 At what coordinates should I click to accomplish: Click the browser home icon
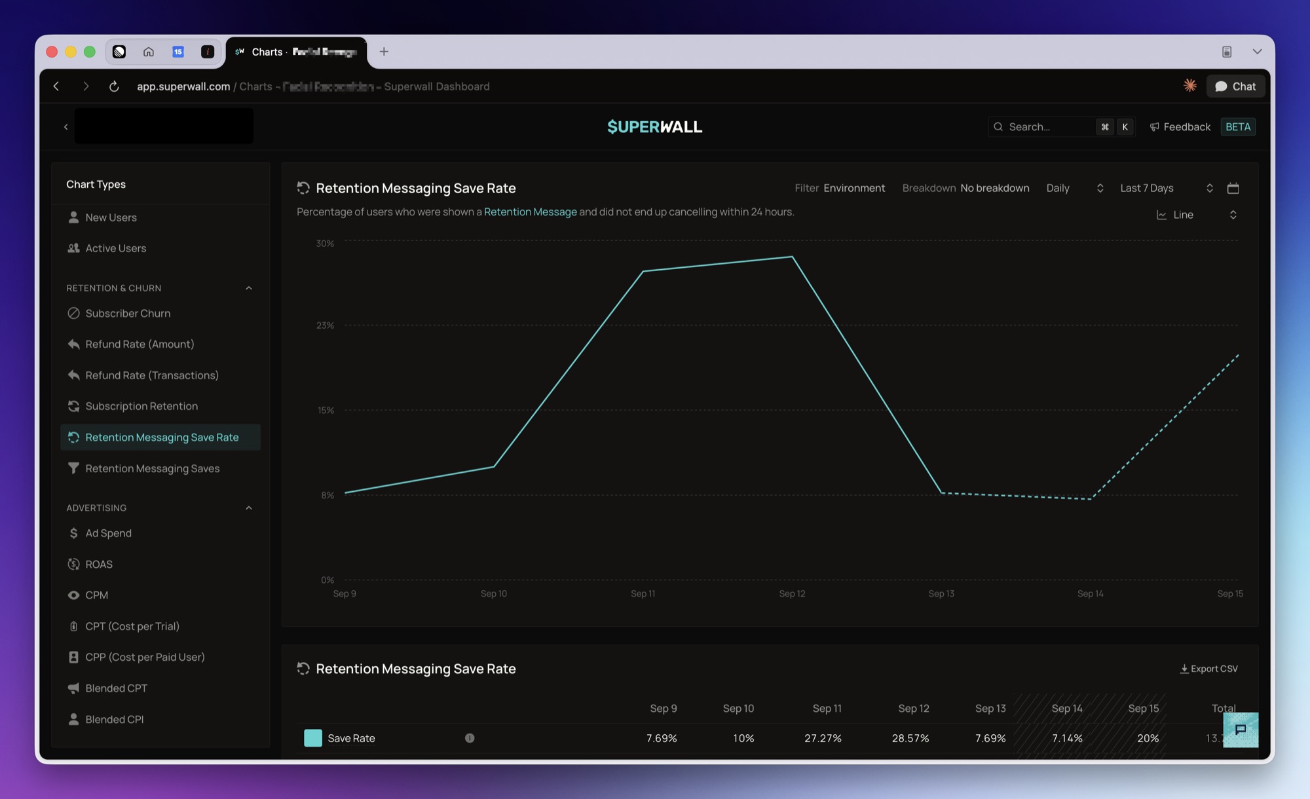[x=149, y=52]
